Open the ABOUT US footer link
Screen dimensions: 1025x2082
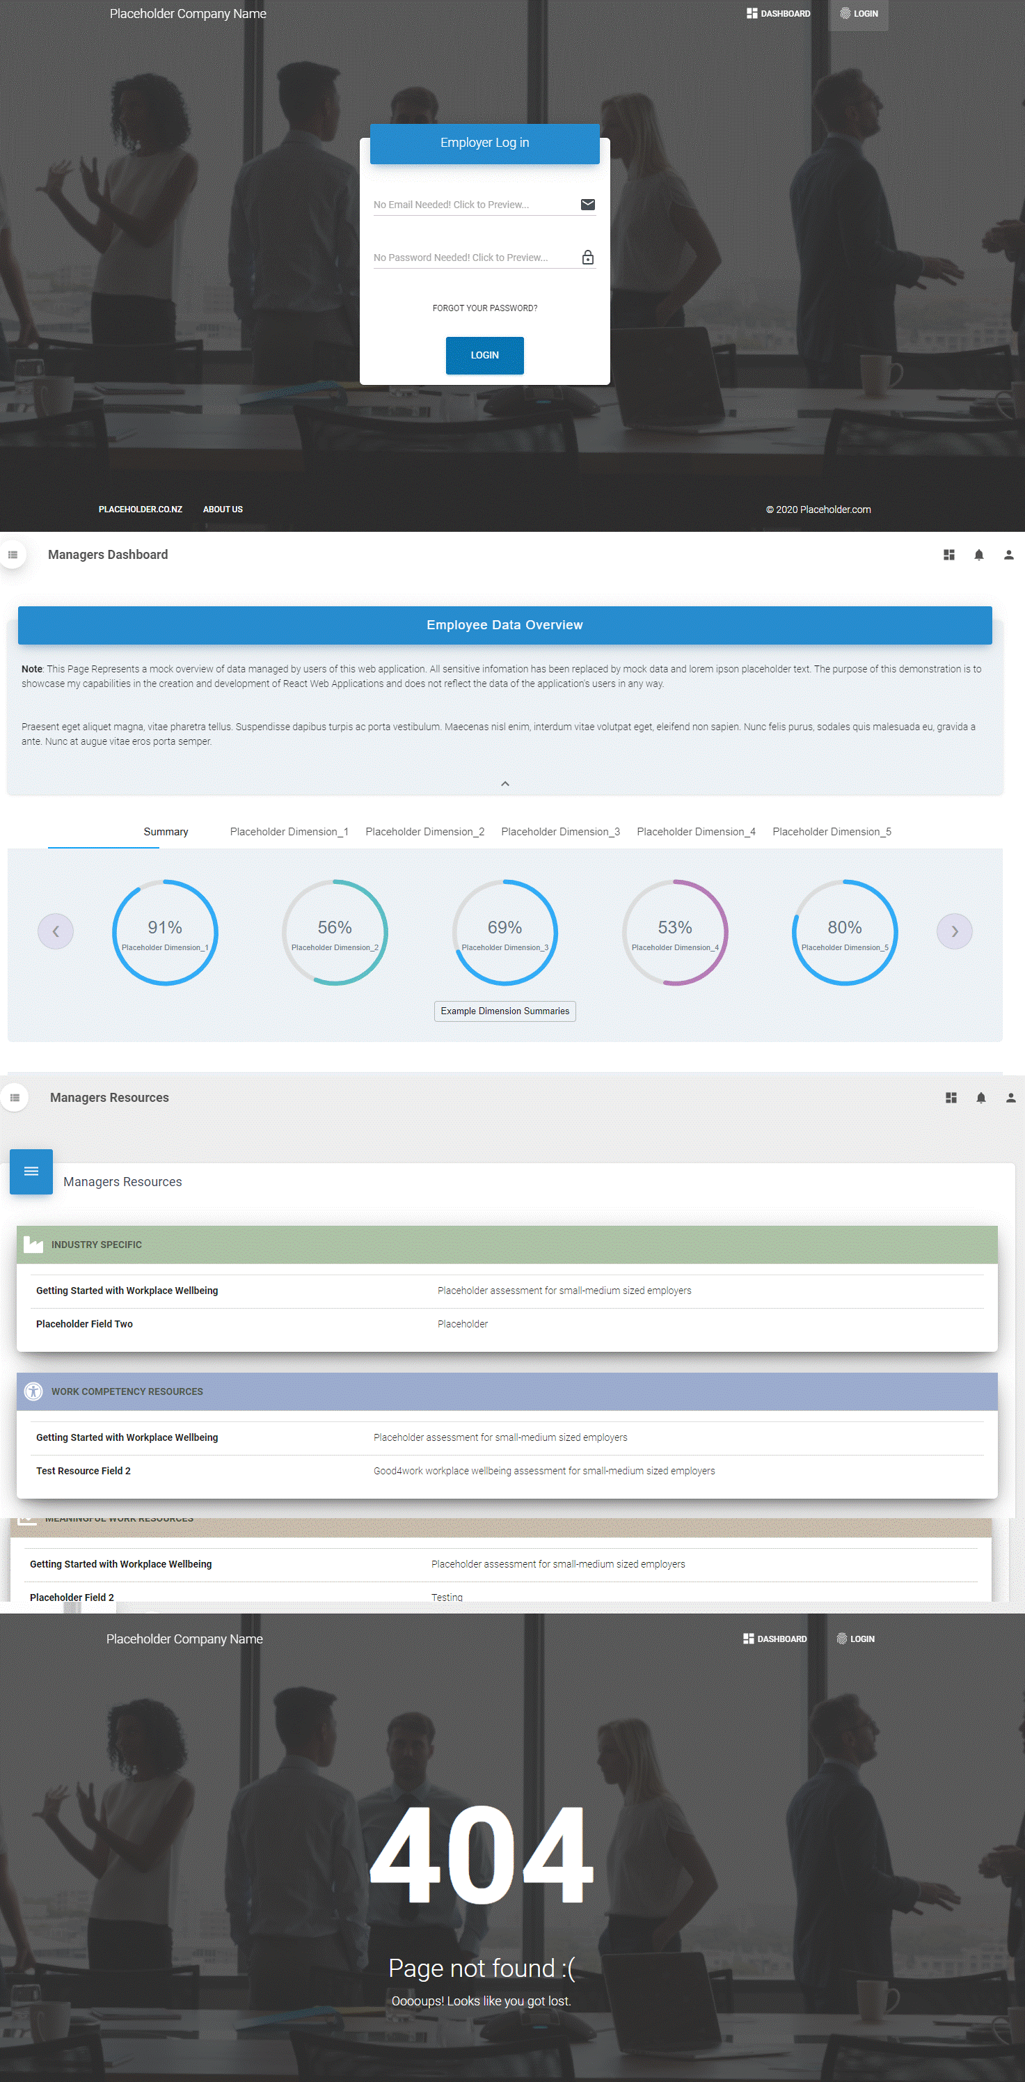222,509
